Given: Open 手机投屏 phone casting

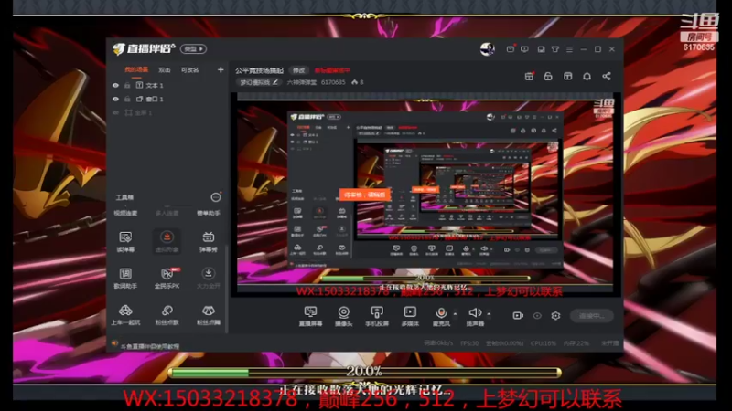Looking at the screenshot, I should coord(377,316).
